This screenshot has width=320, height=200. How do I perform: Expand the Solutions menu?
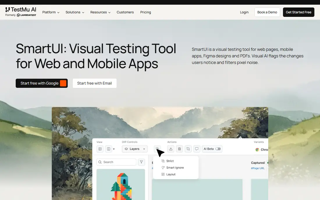pyautogui.click(x=75, y=12)
